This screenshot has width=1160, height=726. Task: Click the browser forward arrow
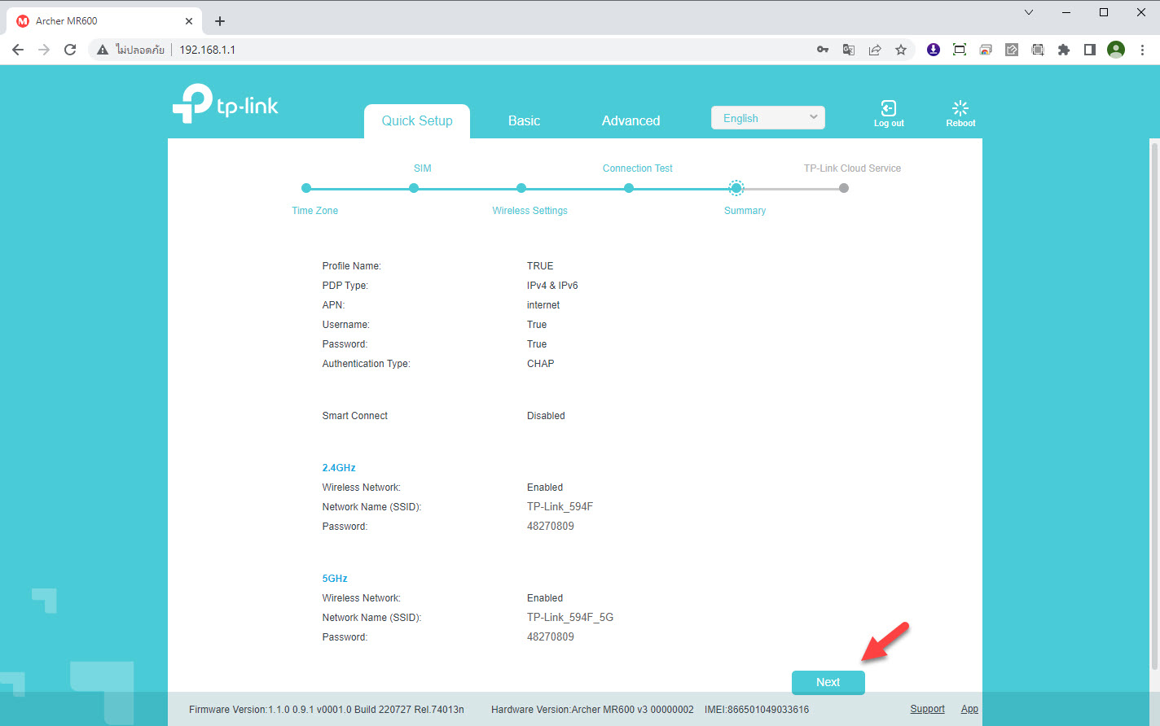pyautogui.click(x=44, y=50)
